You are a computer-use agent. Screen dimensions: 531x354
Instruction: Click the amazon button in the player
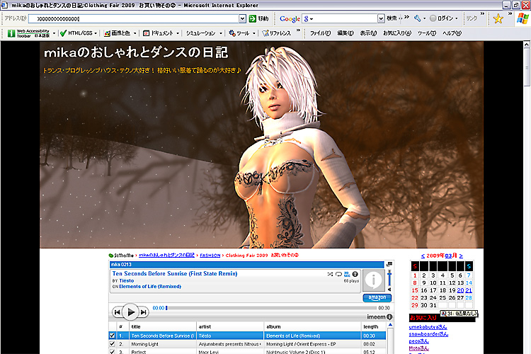point(377,297)
